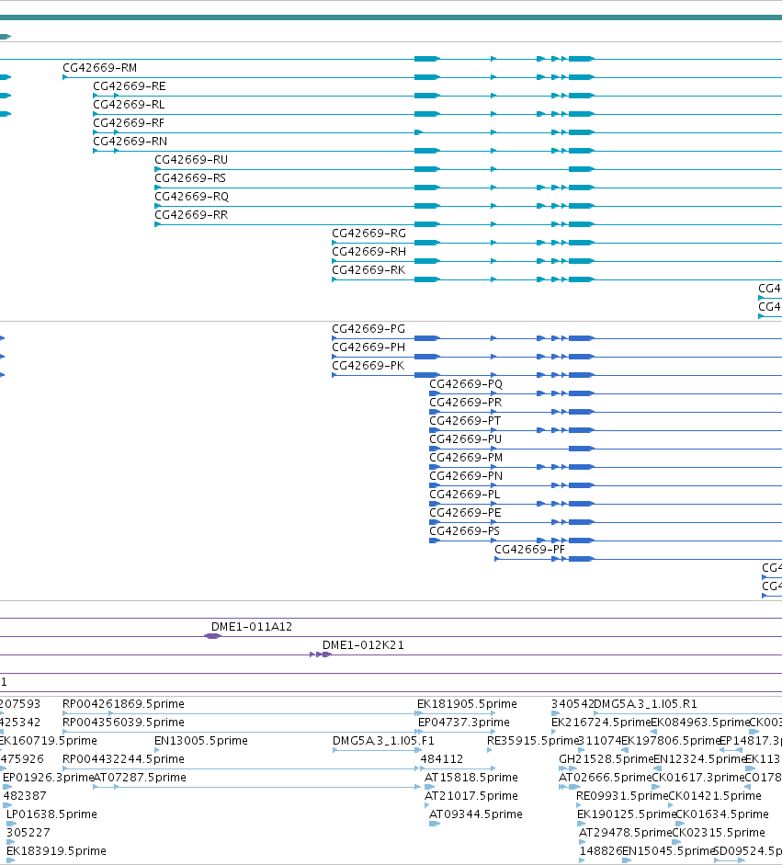The height and width of the screenshot is (865, 782).
Task: Click the EP04737.3prime EST label
Action: (463, 723)
